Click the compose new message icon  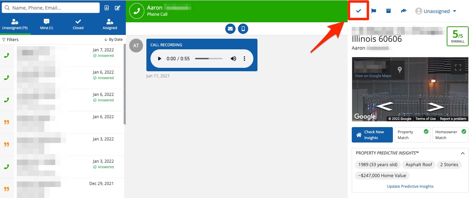coord(118,8)
